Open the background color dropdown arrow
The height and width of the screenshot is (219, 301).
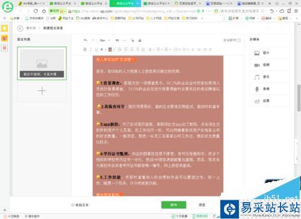tap(114, 49)
